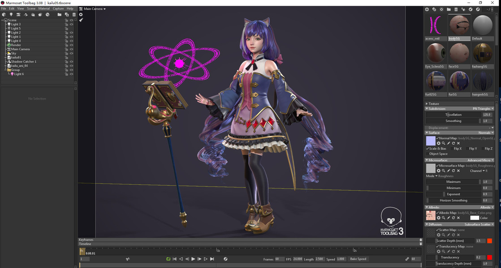
Task: Reload the microsurface map texture
Action: pos(453,171)
